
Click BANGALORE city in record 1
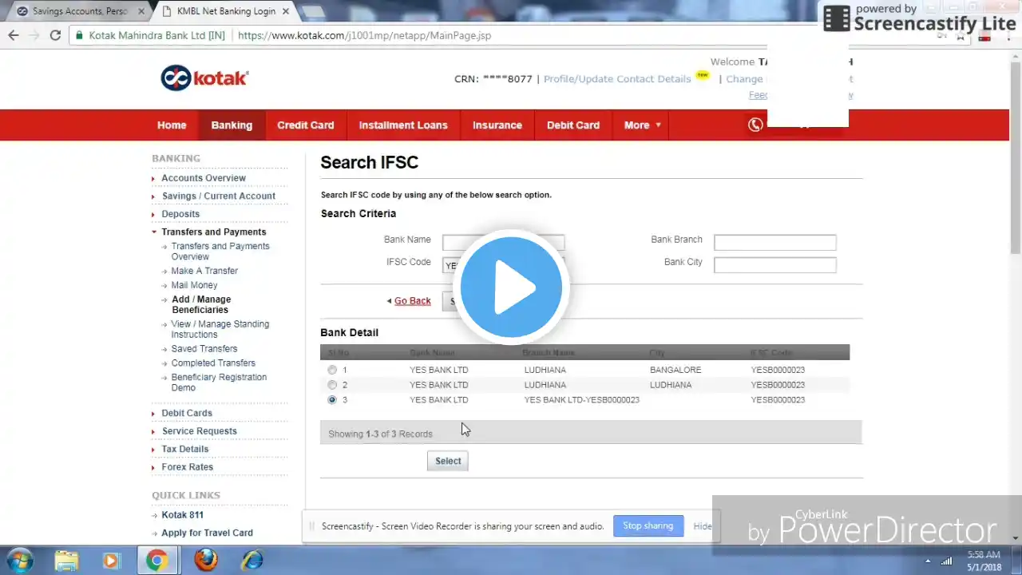pyautogui.click(x=675, y=370)
